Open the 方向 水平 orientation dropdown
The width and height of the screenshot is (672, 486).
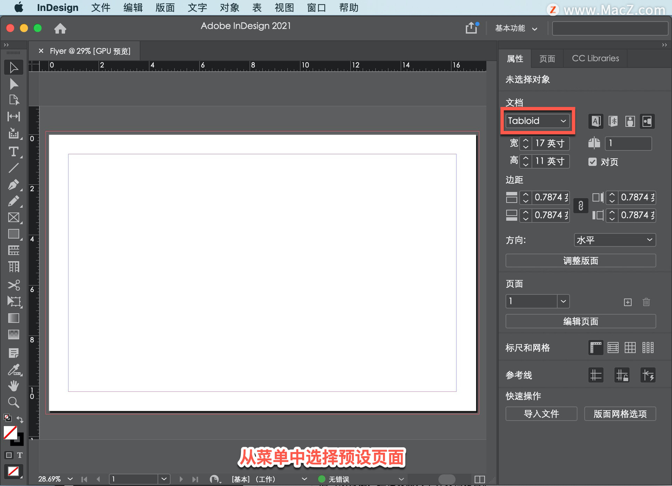click(615, 240)
